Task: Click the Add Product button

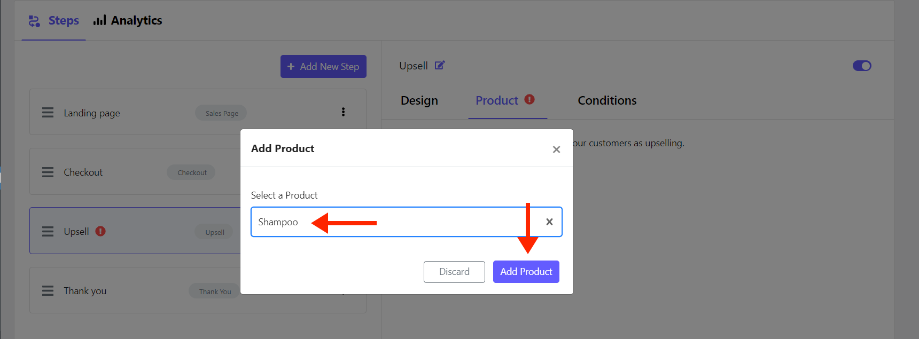Action: pyautogui.click(x=526, y=272)
